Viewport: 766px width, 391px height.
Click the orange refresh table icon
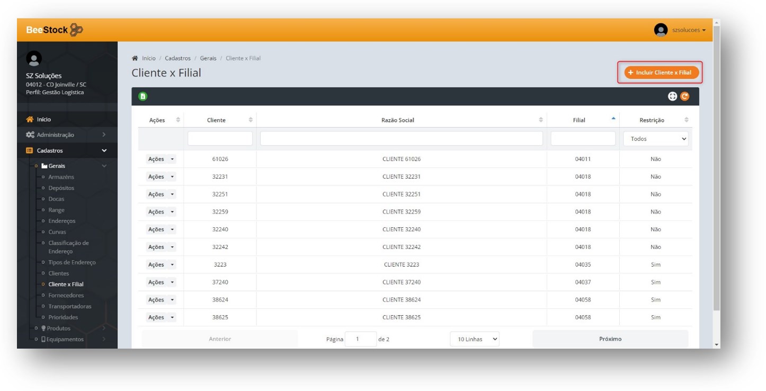point(684,96)
